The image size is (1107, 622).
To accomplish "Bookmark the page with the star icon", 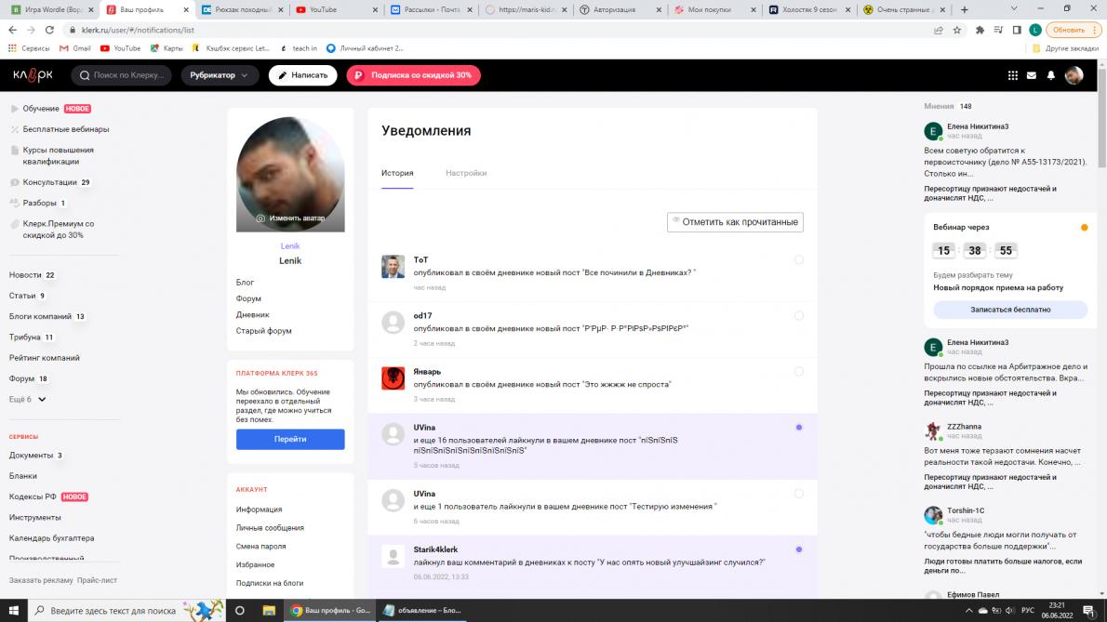I will pyautogui.click(x=957, y=31).
